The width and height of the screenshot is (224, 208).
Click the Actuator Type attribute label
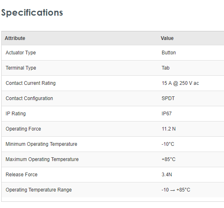tap(21, 53)
